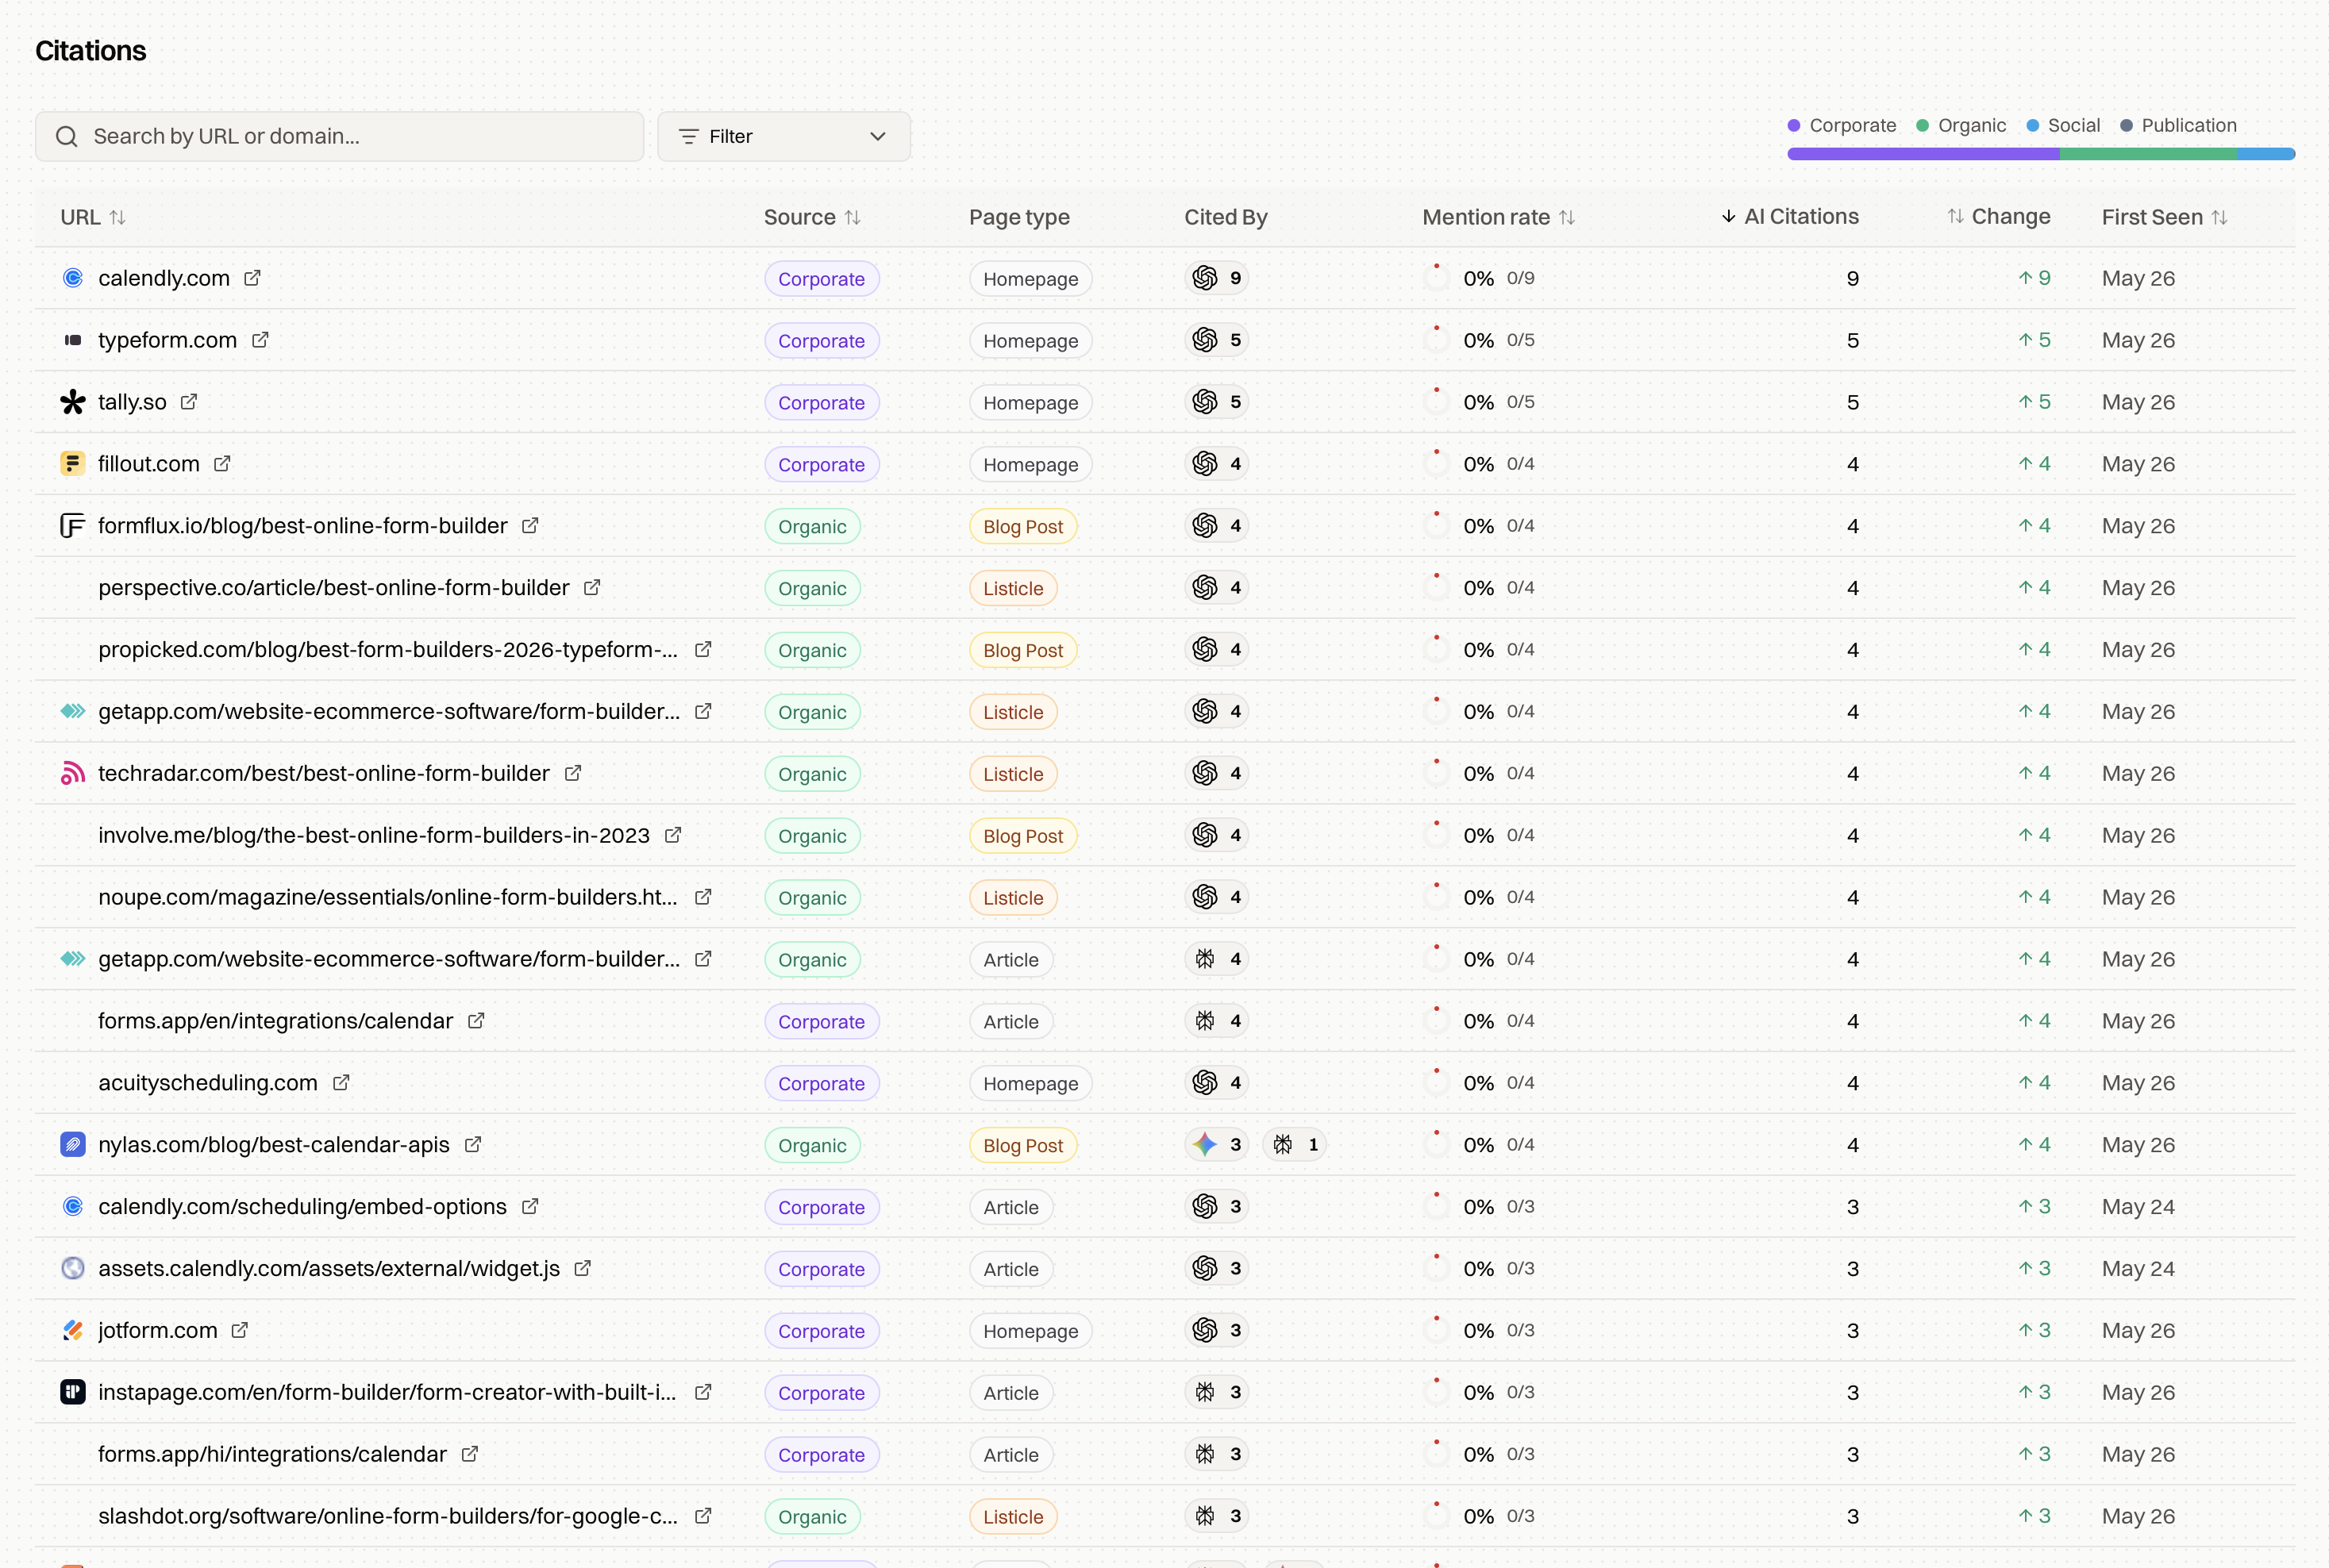
Task: Click the Organic legend item
Action: (x=1961, y=125)
